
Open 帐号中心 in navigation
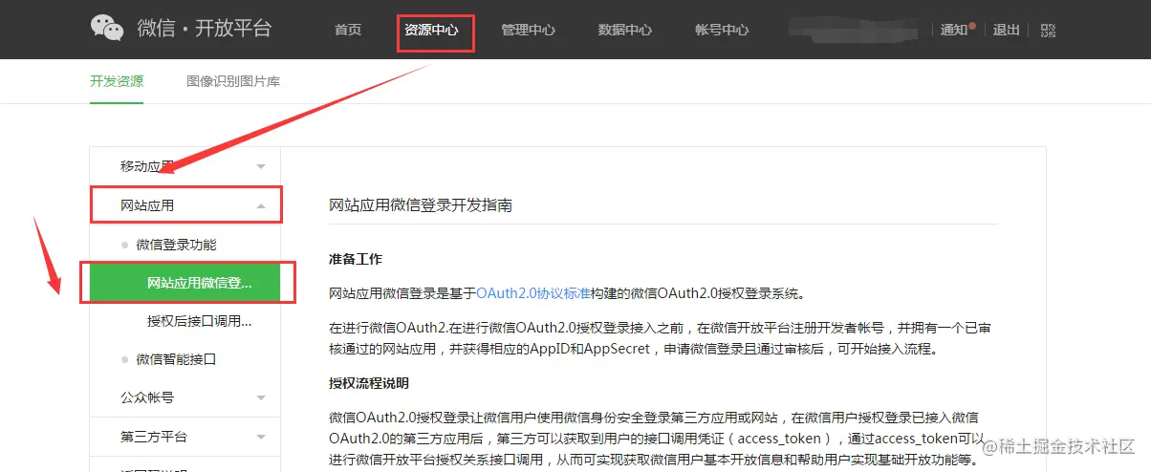[722, 30]
